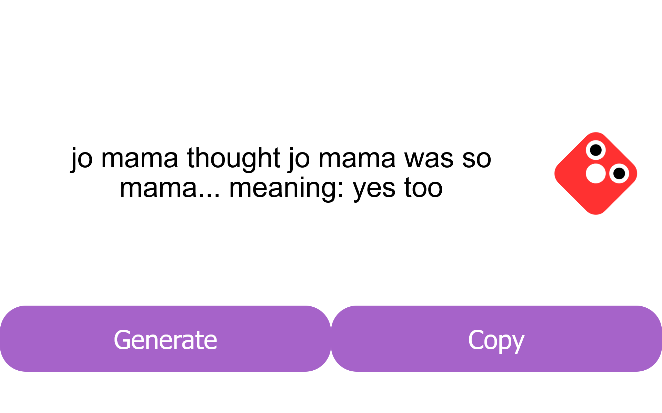
Task: Click the right googly eye on the dice
Action: 619,173
